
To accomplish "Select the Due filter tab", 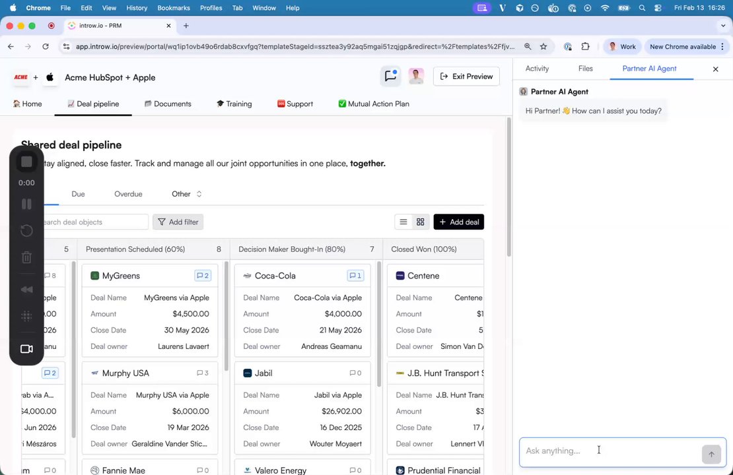I will (78, 194).
